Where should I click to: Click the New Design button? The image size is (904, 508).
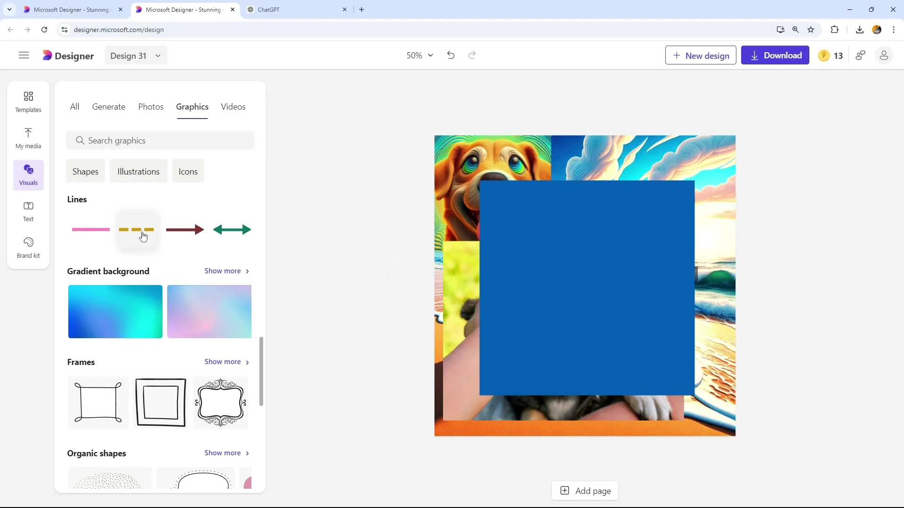700,55
